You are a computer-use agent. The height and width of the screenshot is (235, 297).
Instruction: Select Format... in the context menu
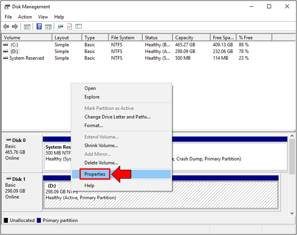pyautogui.click(x=121, y=126)
